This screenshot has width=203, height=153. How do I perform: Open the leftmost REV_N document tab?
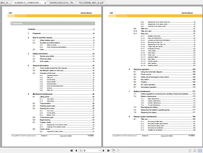coord(5,3)
